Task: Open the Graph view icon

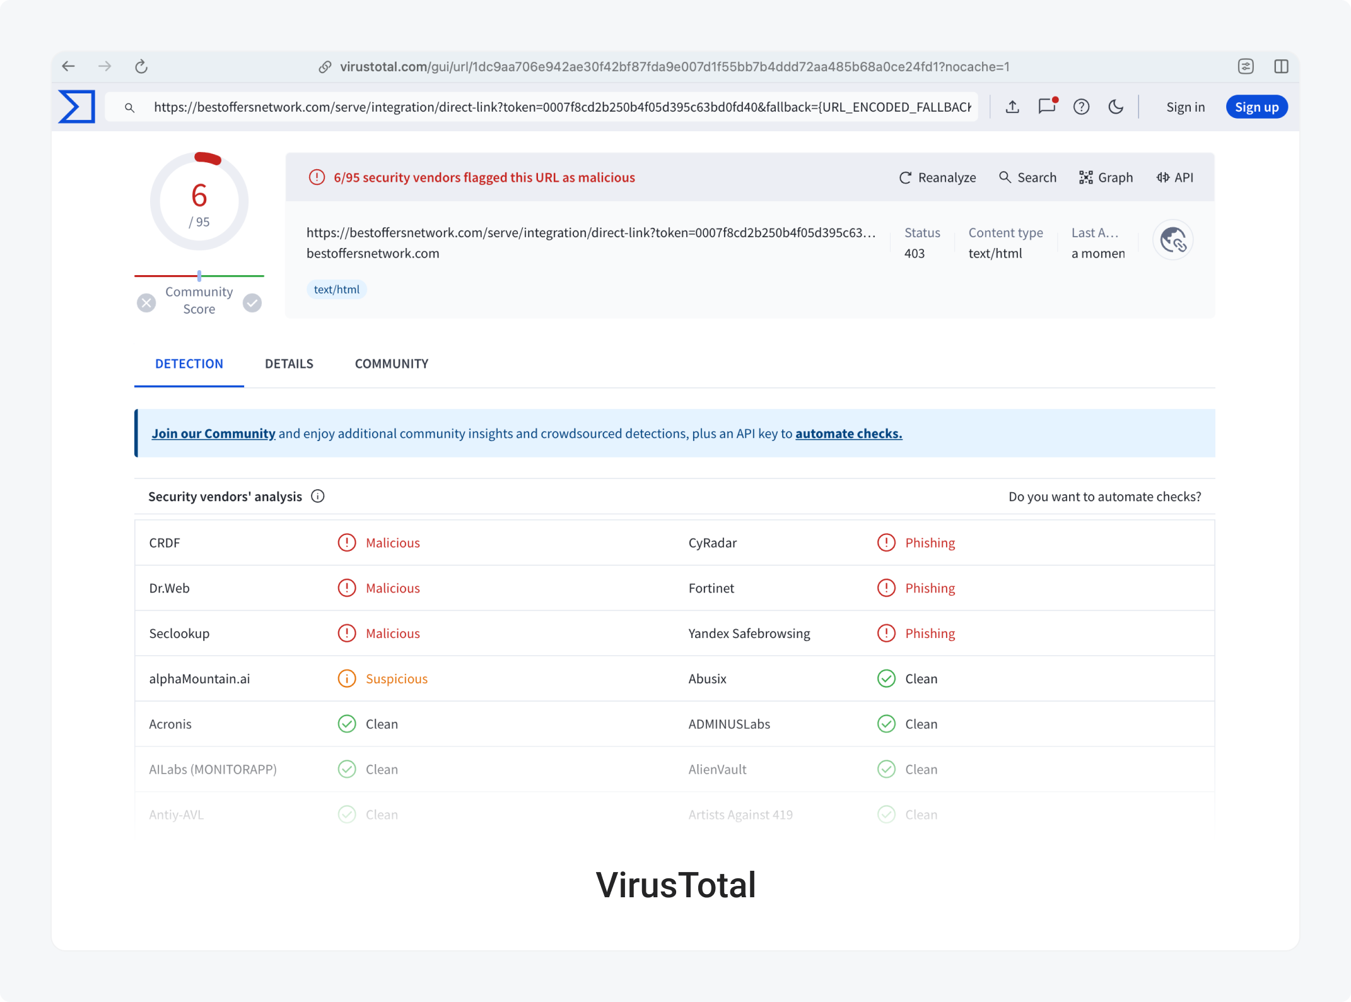Action: click(x=1085, y=177)
